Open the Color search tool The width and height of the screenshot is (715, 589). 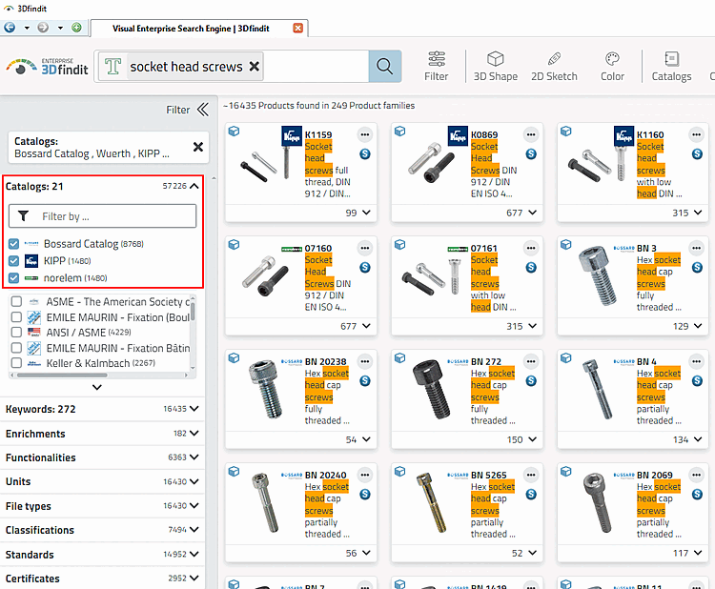[612, 67]
